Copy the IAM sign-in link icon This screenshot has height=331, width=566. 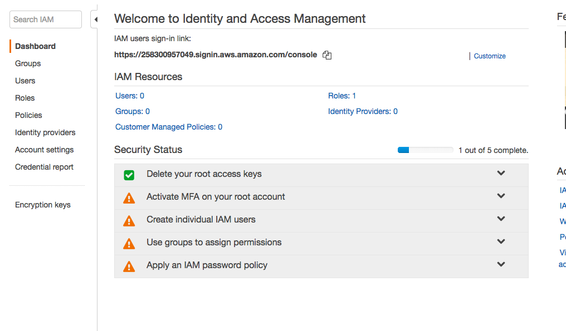[327, 55]
